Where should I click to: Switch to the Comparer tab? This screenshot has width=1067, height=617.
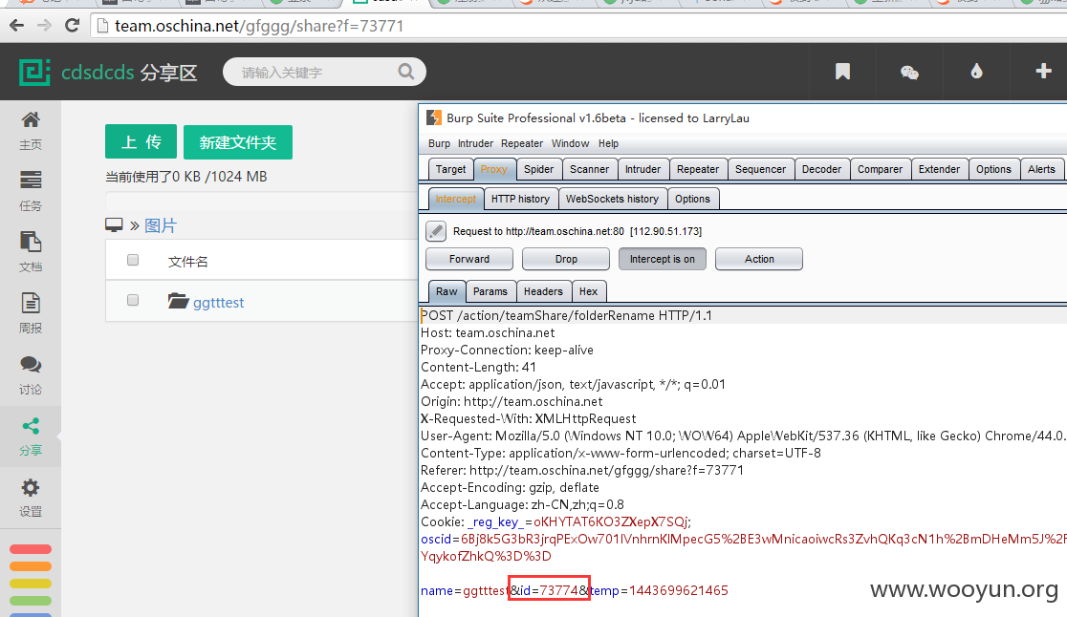[880, 169]
